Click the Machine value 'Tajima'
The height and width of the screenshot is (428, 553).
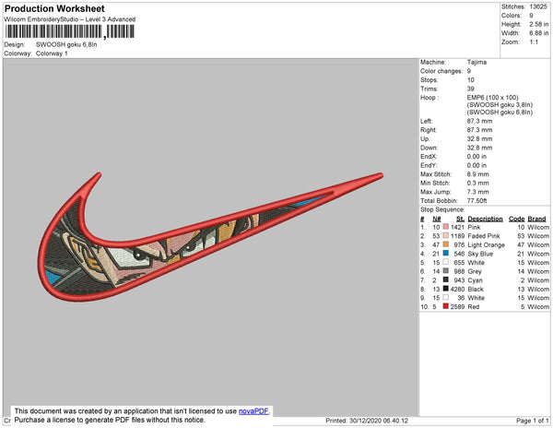[x=477, y=62]
